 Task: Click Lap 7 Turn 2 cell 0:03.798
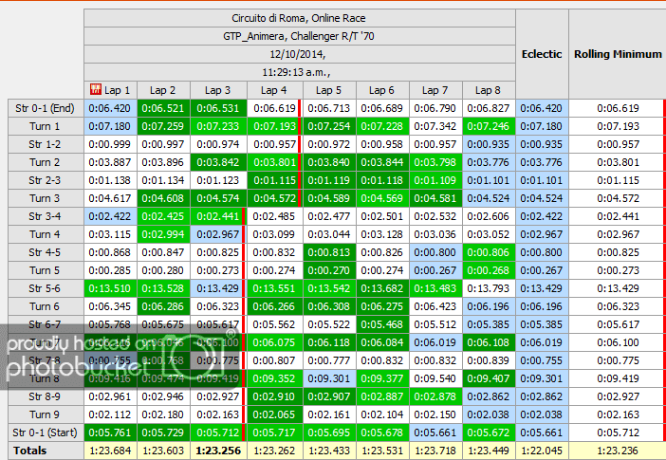435,162
